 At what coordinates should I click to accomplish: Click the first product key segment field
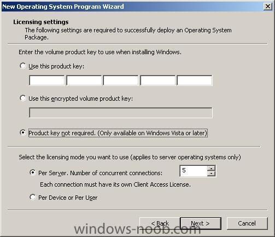click(x=47, y=80)
